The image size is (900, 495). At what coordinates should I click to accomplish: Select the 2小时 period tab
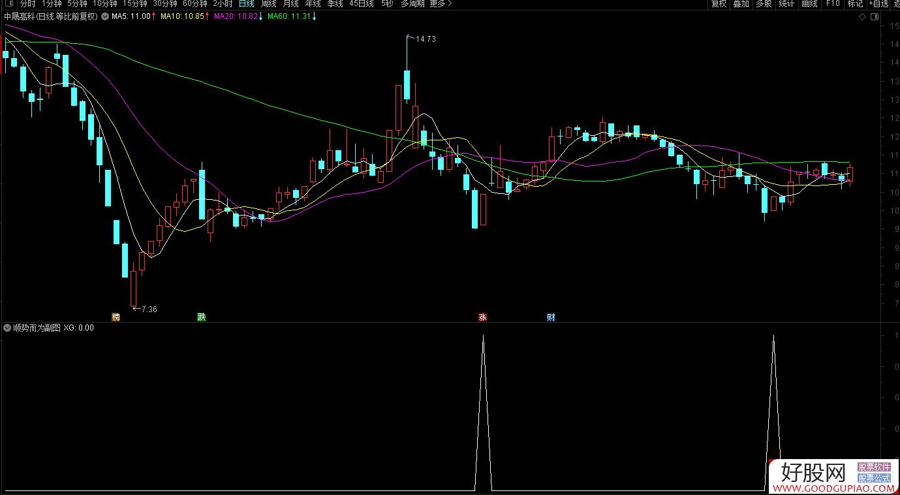pos(223,4)
